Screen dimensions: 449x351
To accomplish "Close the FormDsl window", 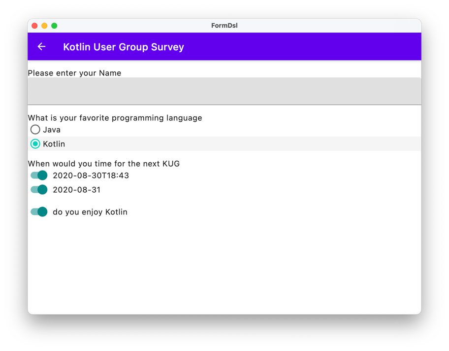I will tap(34, 26).
